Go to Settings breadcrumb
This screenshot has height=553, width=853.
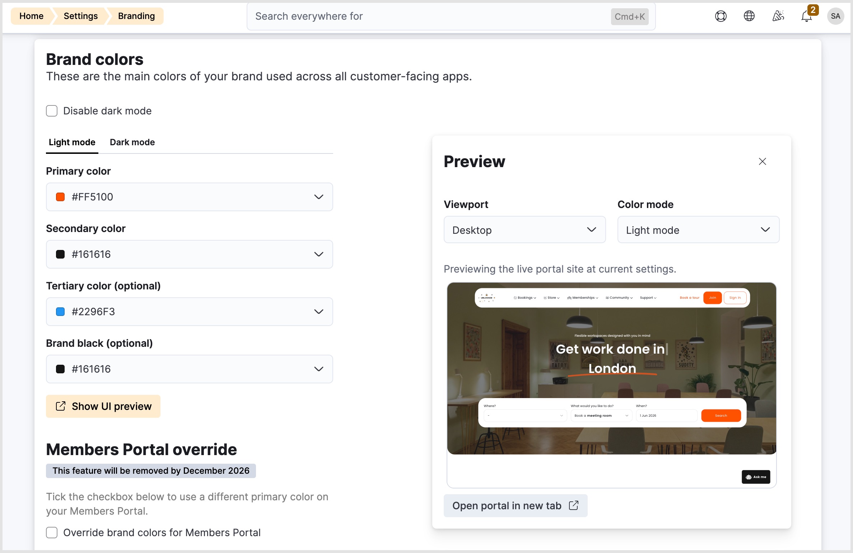(81, 16)
